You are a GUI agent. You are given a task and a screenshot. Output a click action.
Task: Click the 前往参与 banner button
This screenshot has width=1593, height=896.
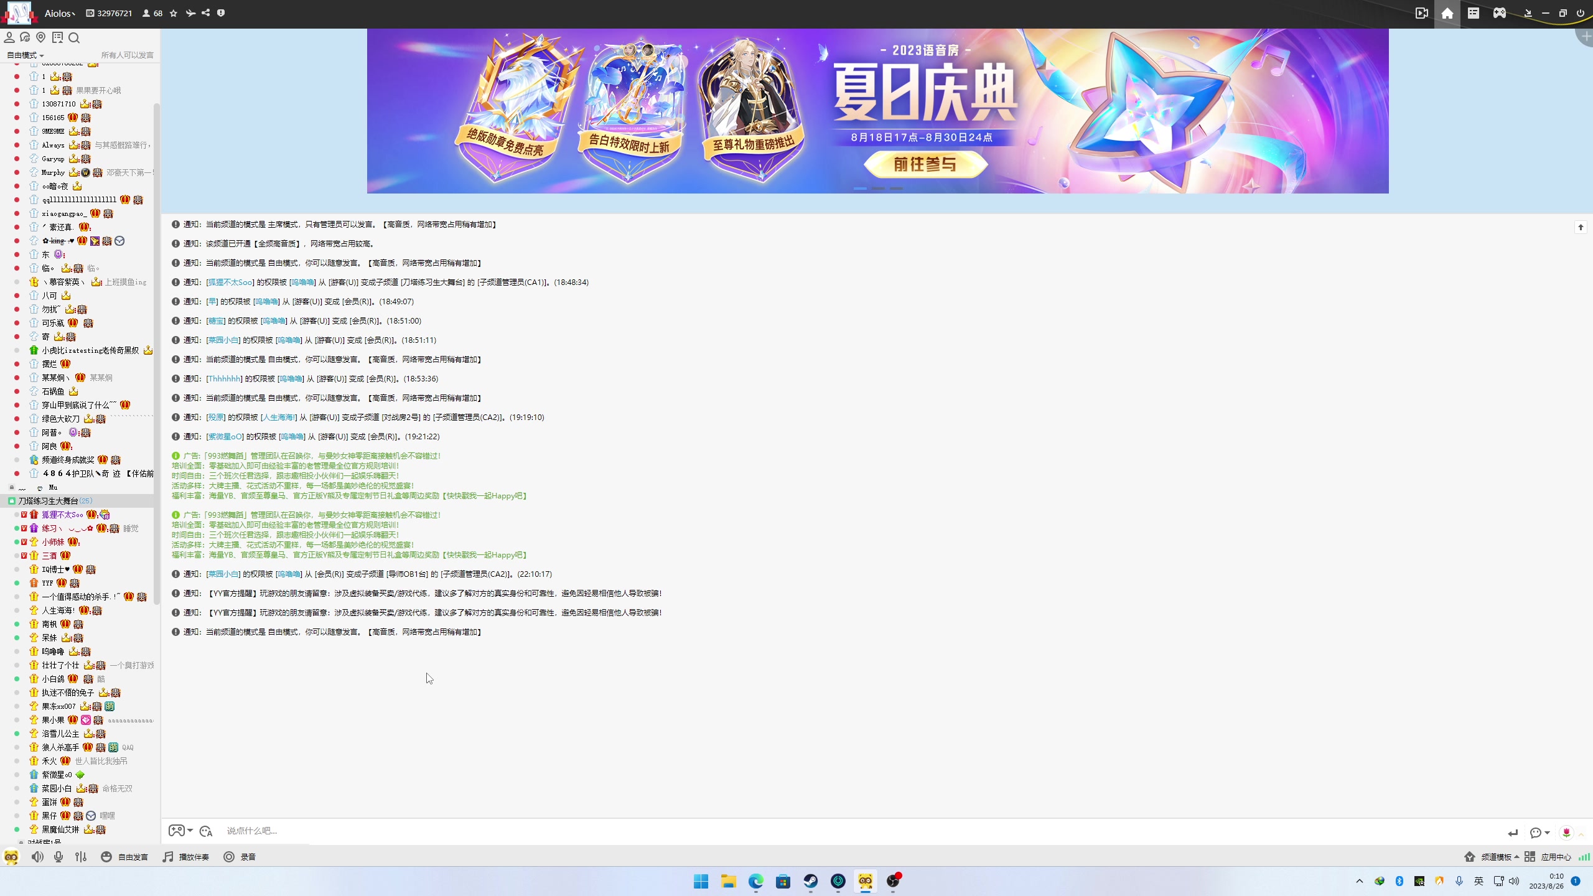[925, 164]
